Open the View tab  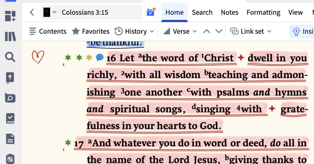pyautogui.click(x=295, y=12)
